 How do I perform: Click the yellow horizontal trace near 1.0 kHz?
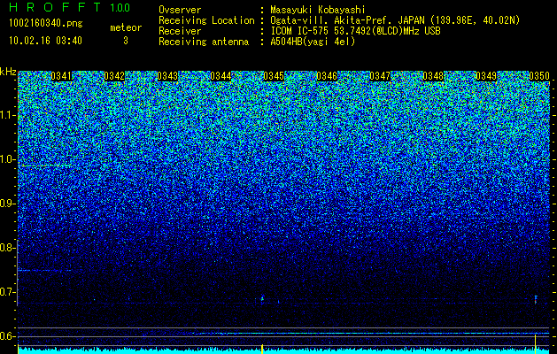click(x=44, y=165)
